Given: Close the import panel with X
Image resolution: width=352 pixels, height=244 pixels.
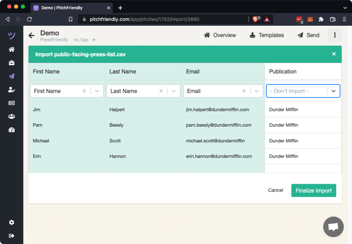Looking at the screenshot, I should (334, 54).
